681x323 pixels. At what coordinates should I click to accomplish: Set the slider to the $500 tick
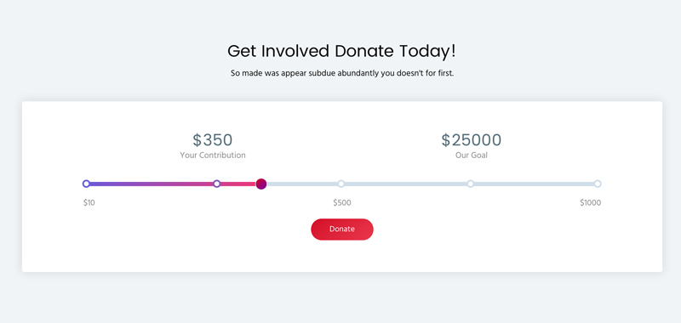341,184
